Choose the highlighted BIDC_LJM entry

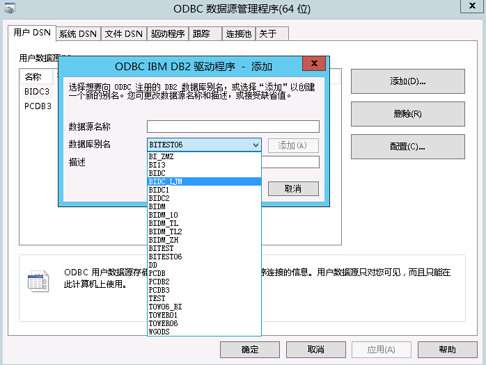(x=204, y=181)
